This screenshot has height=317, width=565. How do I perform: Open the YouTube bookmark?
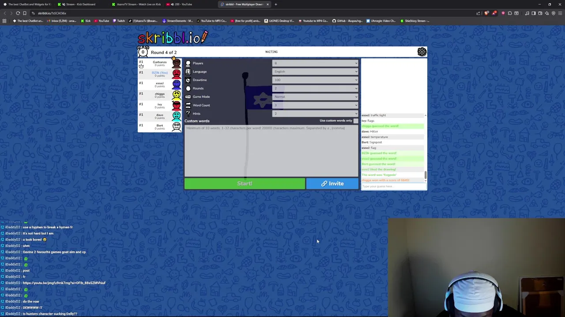(x=102, y=21)
